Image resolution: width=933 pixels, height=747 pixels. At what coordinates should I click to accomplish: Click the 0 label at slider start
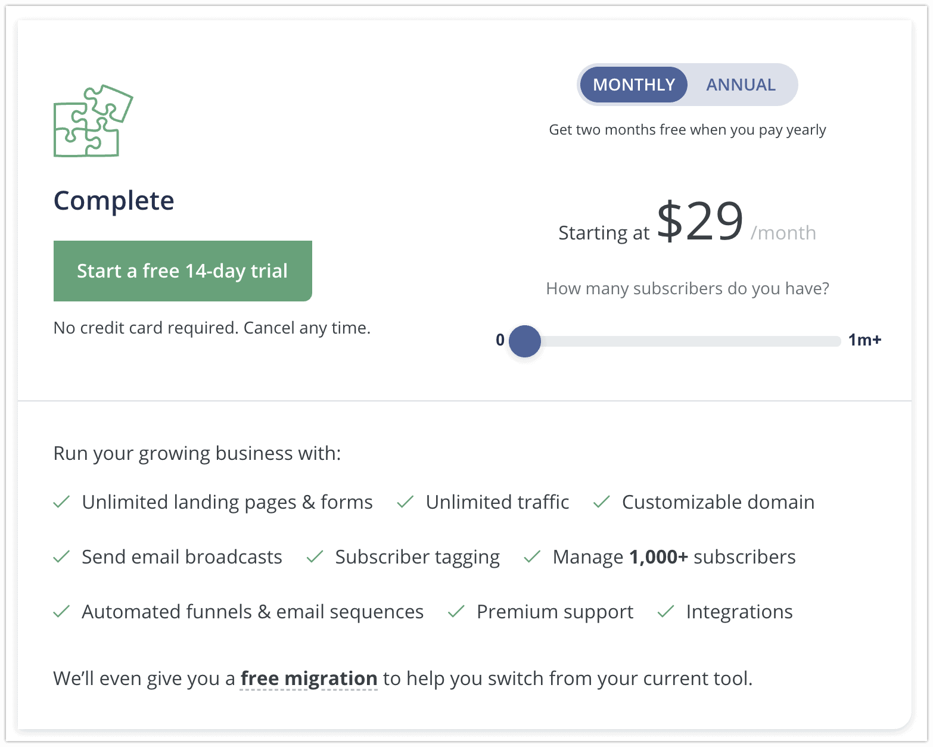point(500,340)
